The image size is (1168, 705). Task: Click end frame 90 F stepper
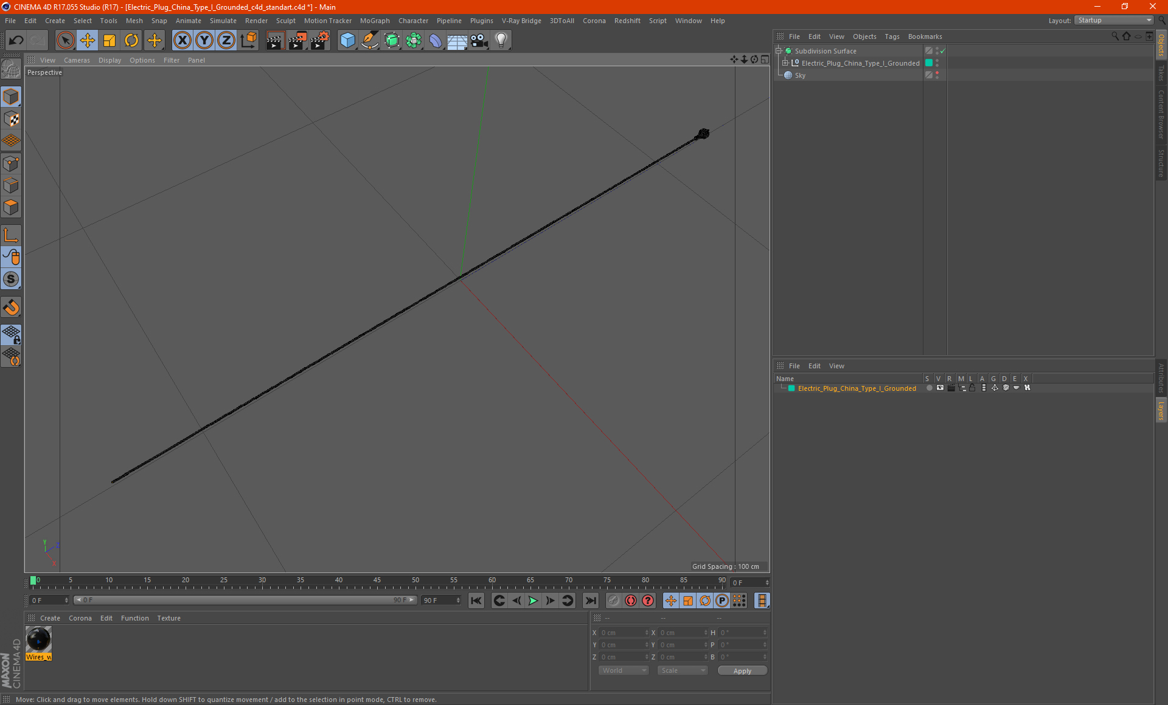[458, 600]
